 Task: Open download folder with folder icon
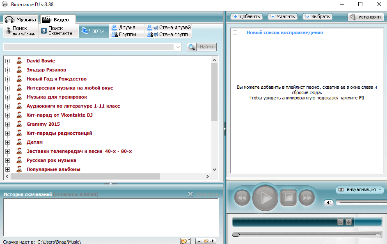(185, 241)
